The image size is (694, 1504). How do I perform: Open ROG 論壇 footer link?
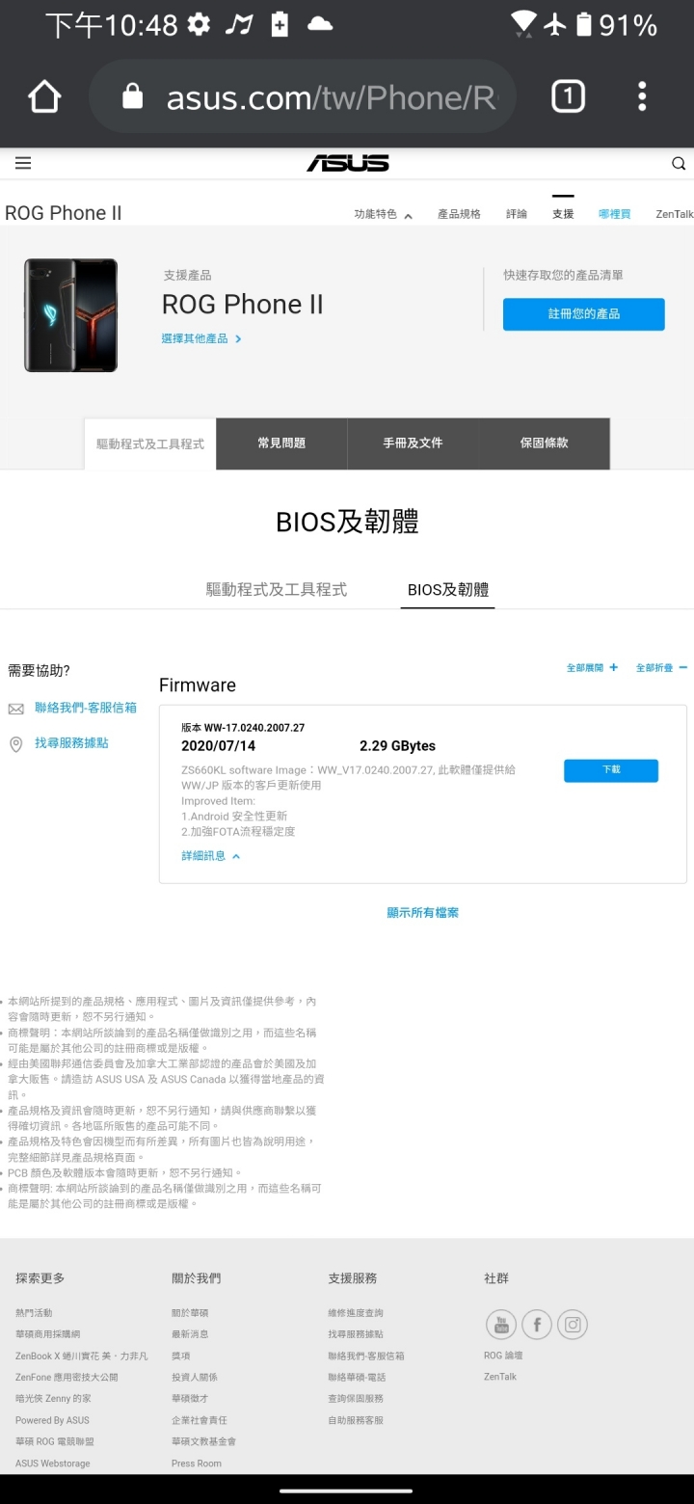(503, 1356)
